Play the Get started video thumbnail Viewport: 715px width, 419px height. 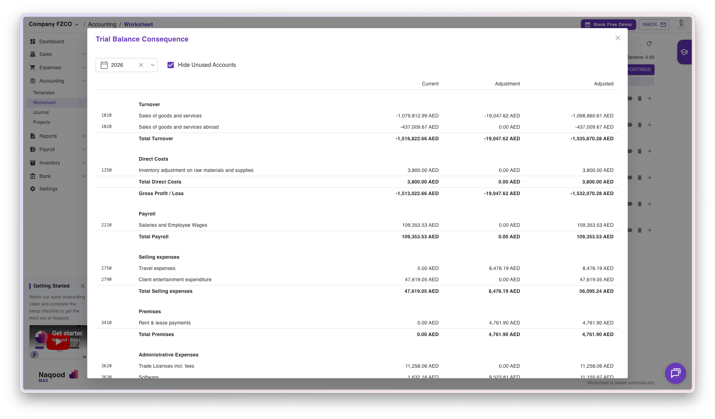(x=58, y=342)
